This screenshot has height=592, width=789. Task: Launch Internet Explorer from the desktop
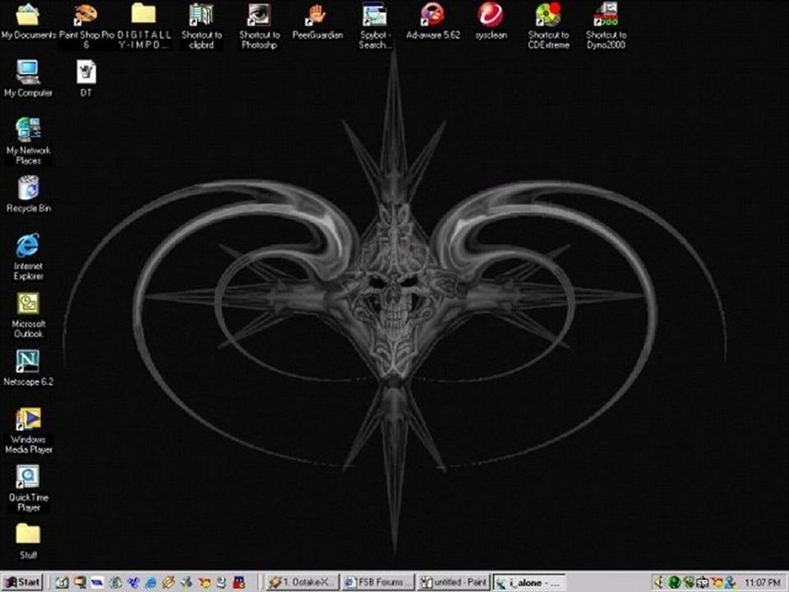(x=28, y=257)
